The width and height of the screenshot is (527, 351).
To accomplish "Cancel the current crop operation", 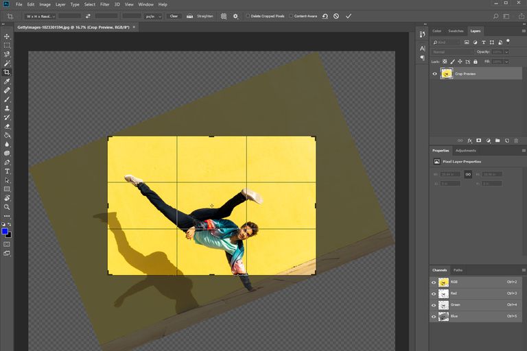I will point(336,16).
